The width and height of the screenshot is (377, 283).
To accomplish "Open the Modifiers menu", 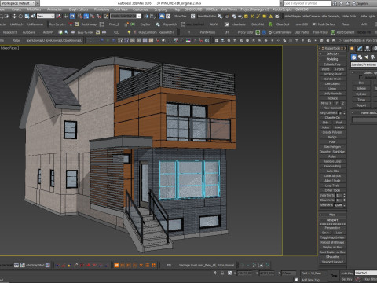I will coord(34,9).
